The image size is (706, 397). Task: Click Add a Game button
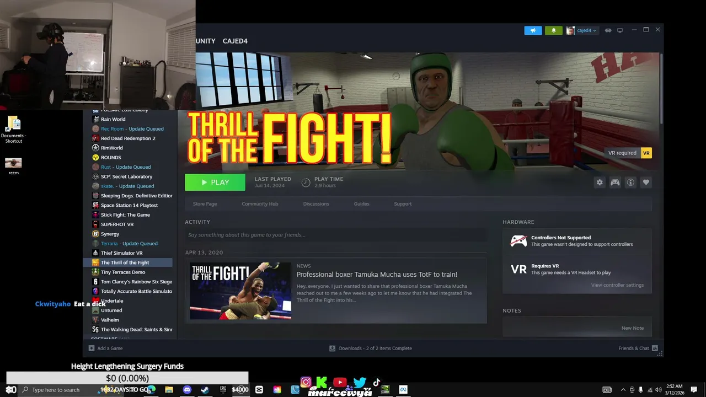pos(106,348)
